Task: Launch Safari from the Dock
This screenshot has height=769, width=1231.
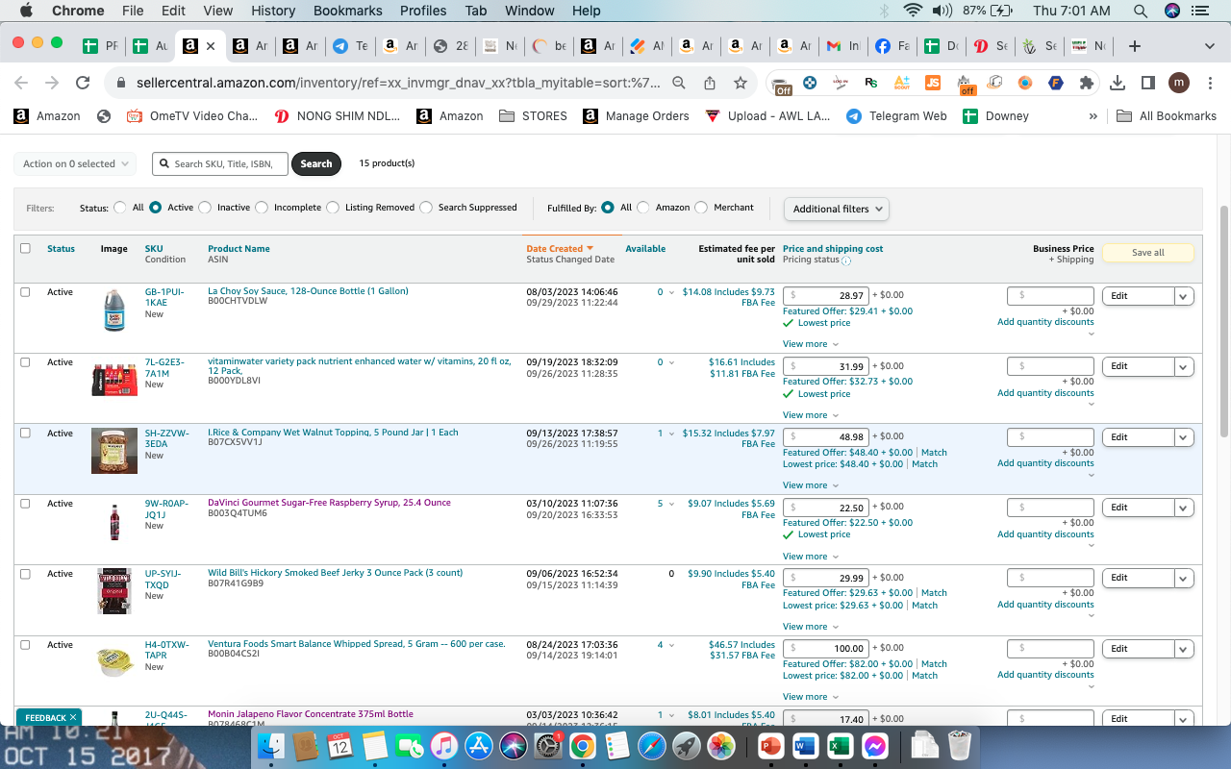Action: click(x=651, y=745)
